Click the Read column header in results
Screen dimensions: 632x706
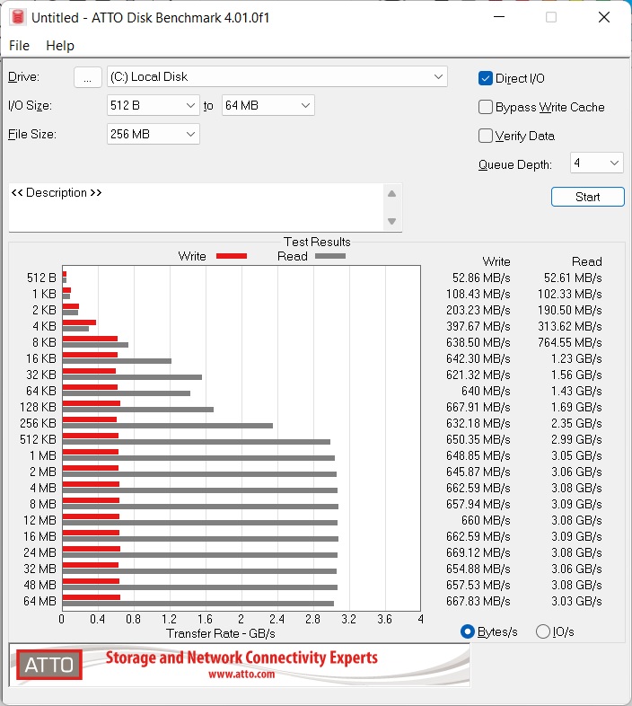[x=586, y=261]
